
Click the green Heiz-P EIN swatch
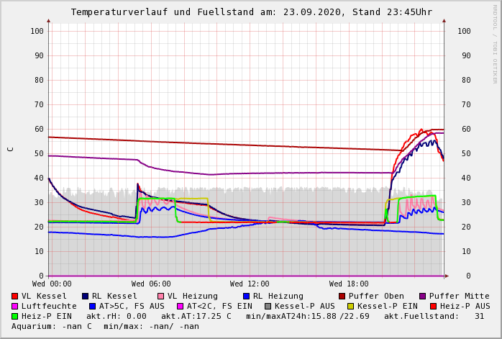[14, 317]
